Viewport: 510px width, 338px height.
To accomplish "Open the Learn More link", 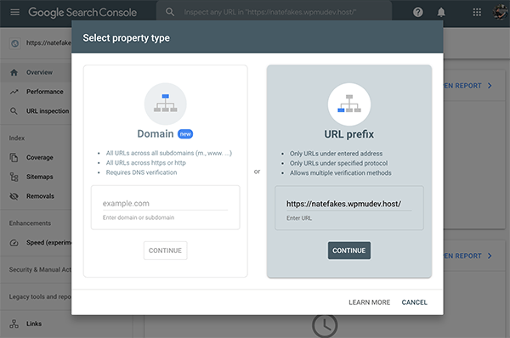I will coord(369,302).
